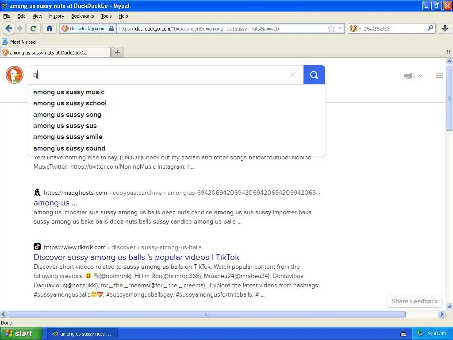Open the Edit menu

click(21, 16)
